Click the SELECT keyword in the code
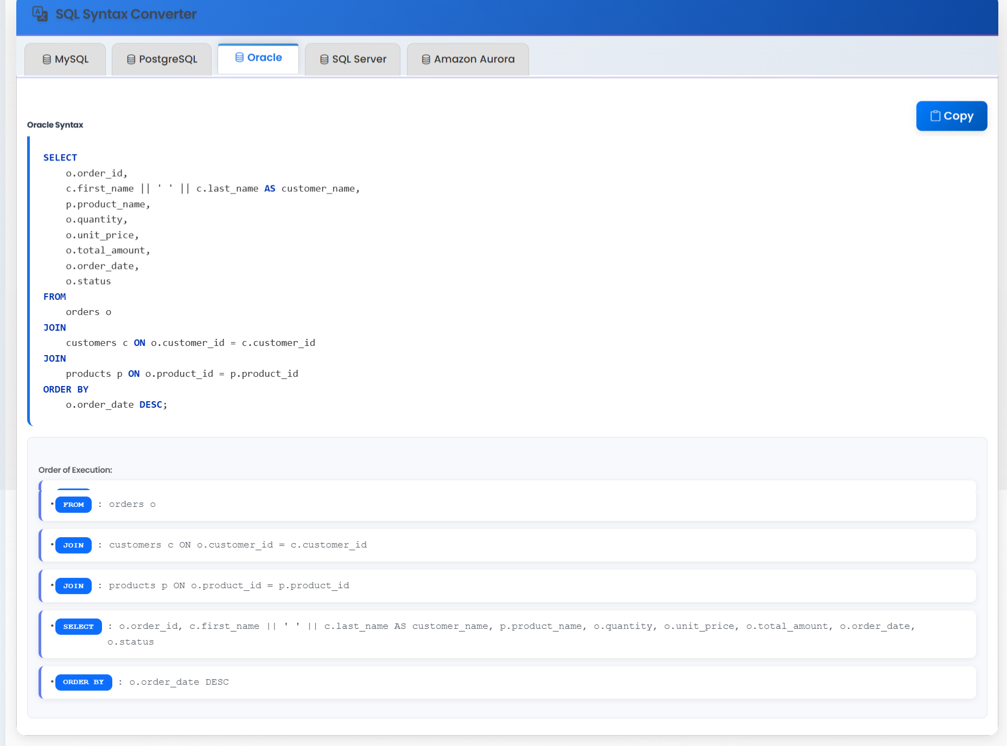 click(x=60, y=157)
